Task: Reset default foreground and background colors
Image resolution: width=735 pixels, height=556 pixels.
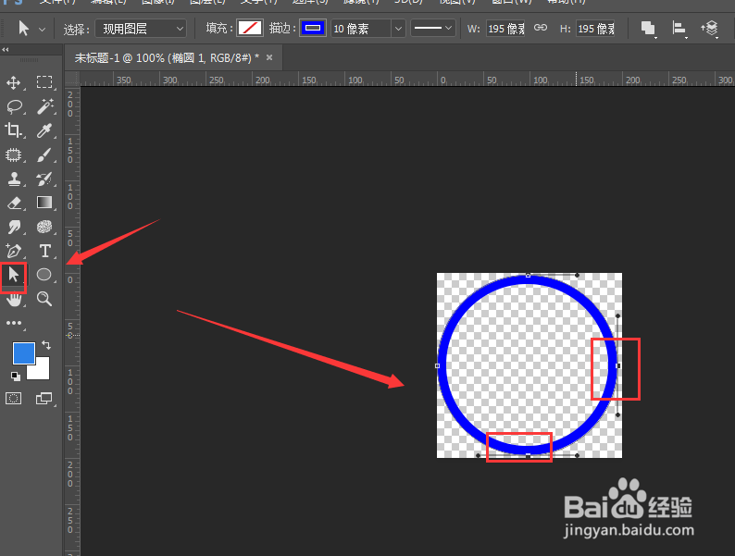Action: [x=16, y=377]
